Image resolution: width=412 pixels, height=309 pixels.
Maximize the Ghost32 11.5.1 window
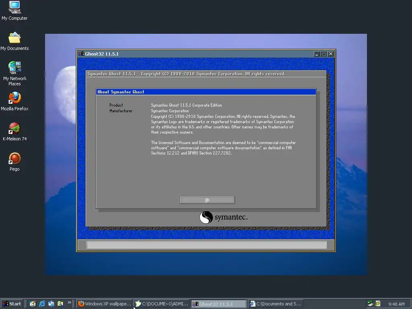[x=324, y=54]
